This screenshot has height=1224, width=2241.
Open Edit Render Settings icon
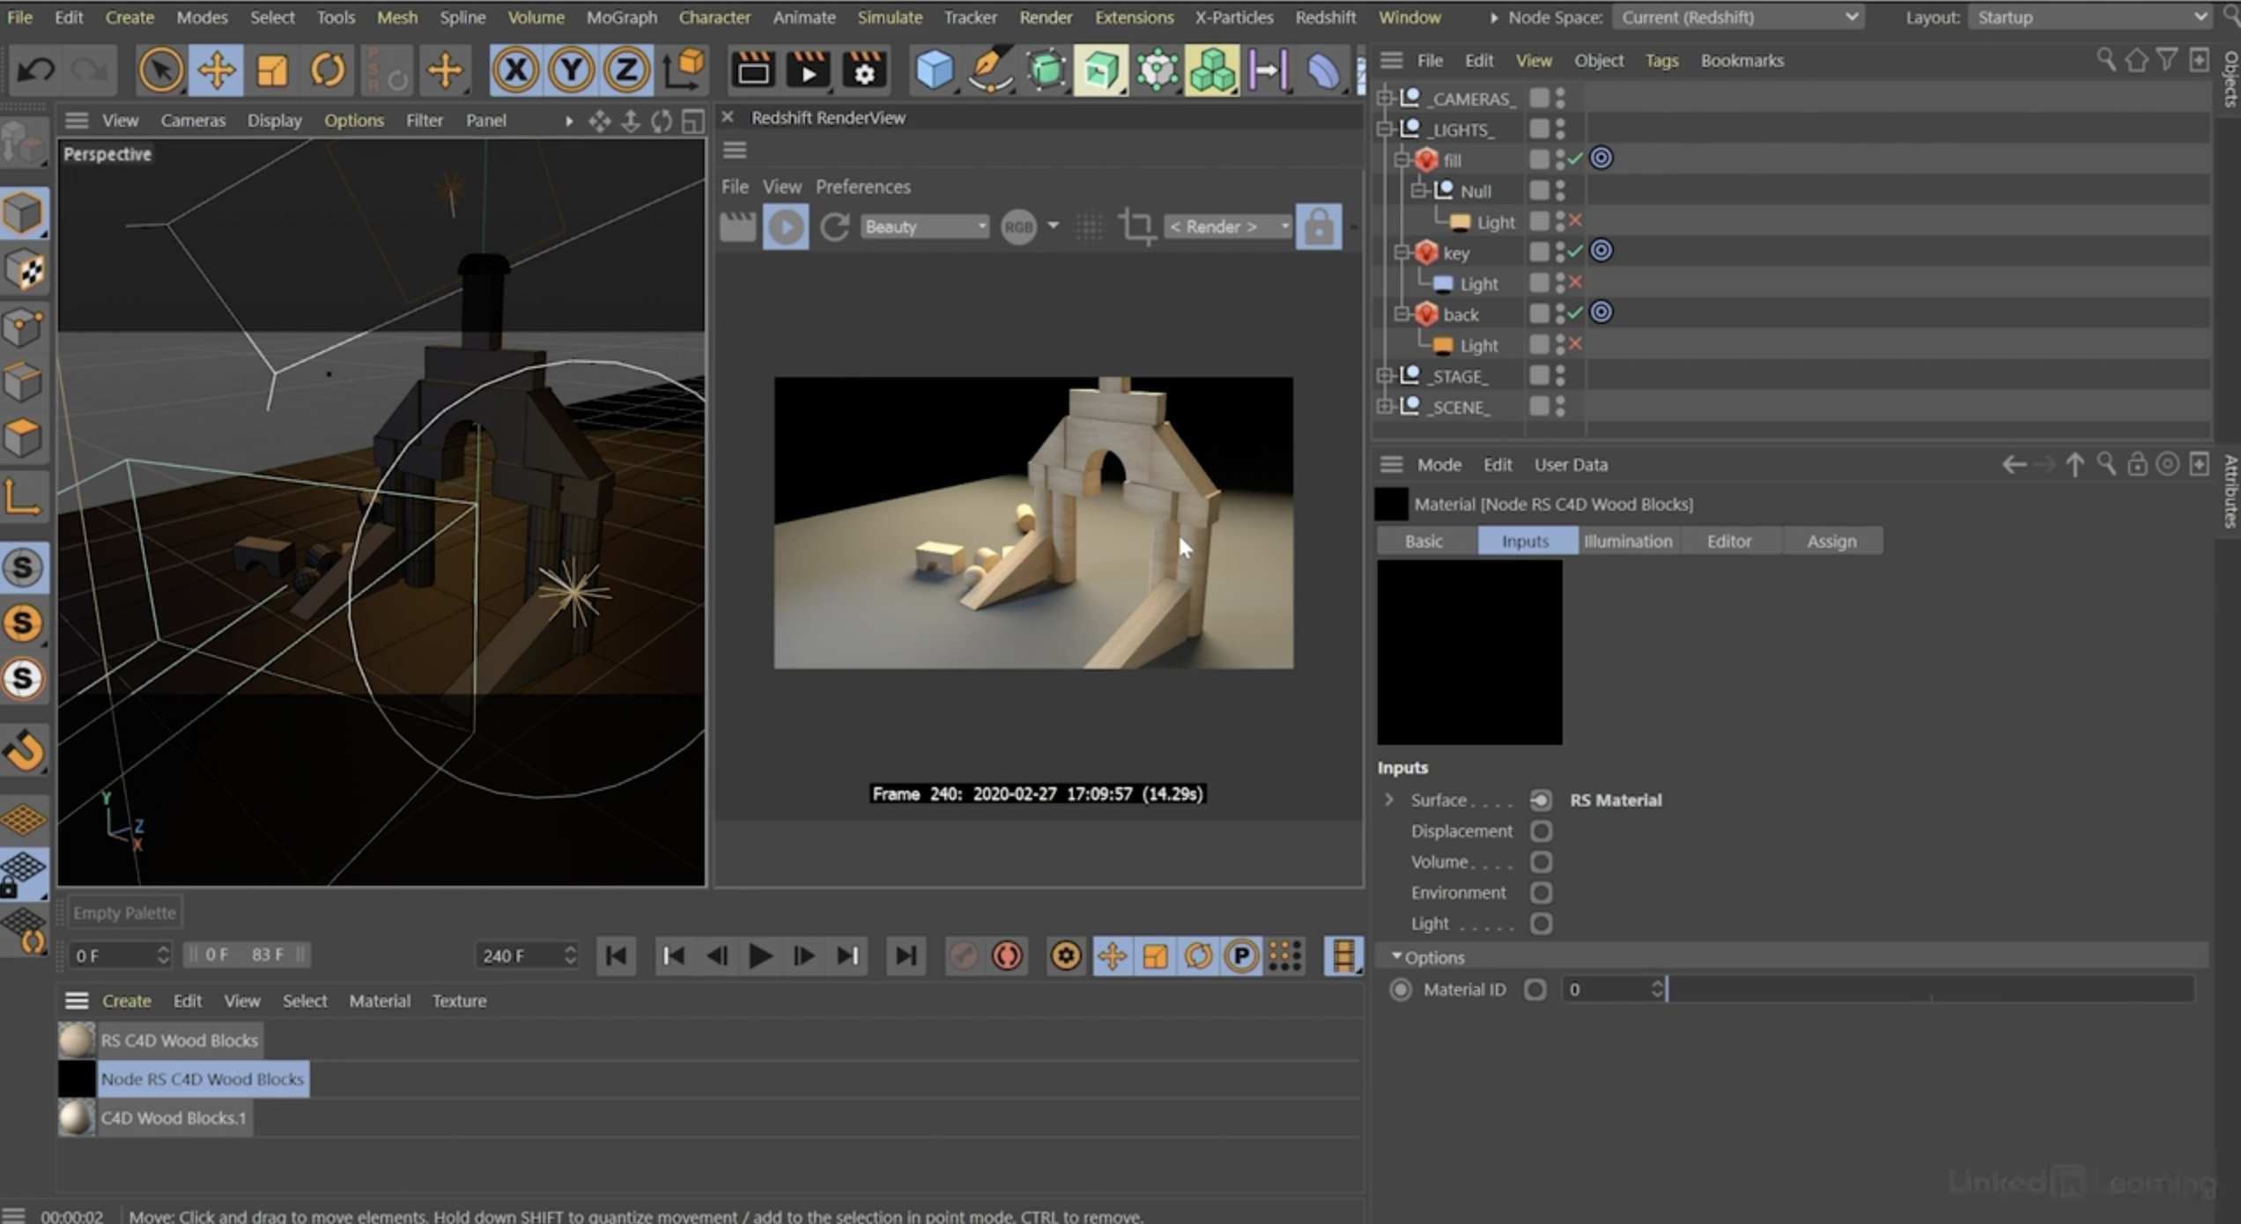pos(863,70)
